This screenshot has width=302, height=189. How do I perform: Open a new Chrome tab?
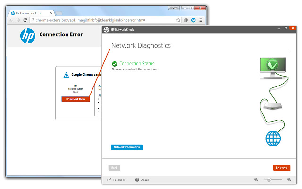tap(59, 13)
